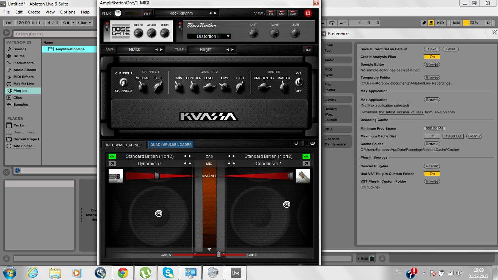This screenshot has width=498, height=280.
Task: Open the Black amp model selector
Action: 135,50
